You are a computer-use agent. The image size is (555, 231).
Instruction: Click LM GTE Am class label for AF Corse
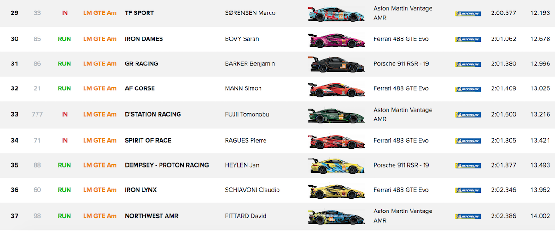click(x=99, y=88)
